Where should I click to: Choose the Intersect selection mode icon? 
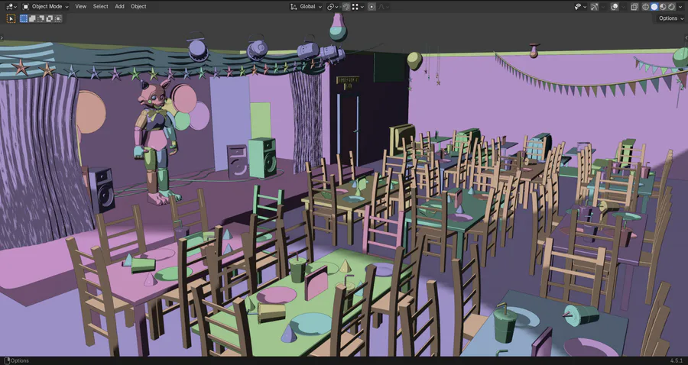pos(58,18)
